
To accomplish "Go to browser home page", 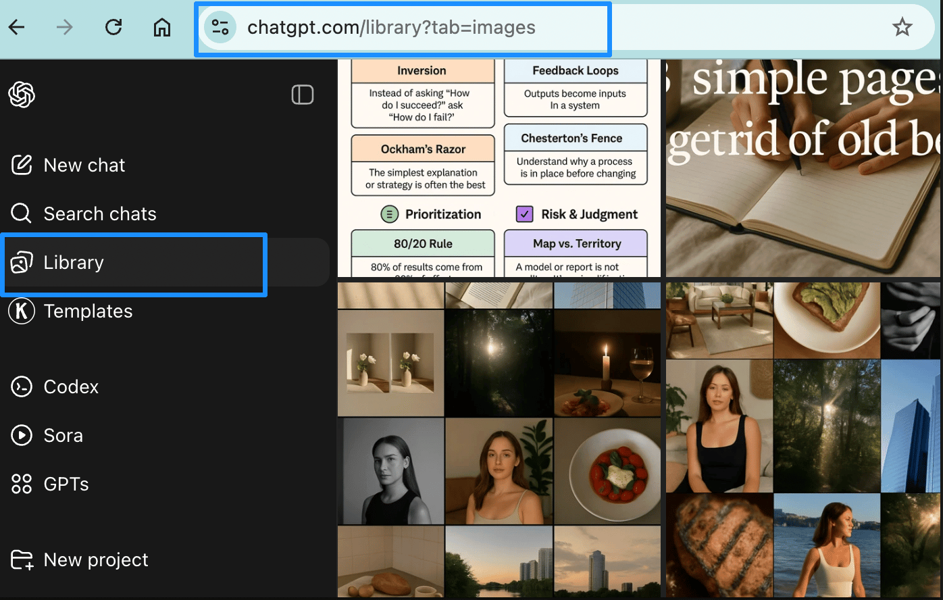I will [x=162, y=27].
